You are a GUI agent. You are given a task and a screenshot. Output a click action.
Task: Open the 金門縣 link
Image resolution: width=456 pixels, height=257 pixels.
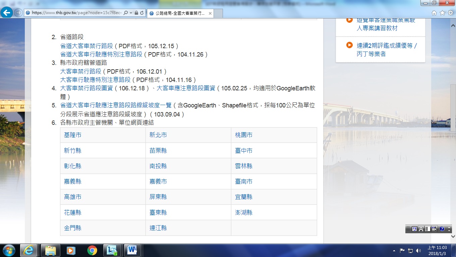coord(73,228)
